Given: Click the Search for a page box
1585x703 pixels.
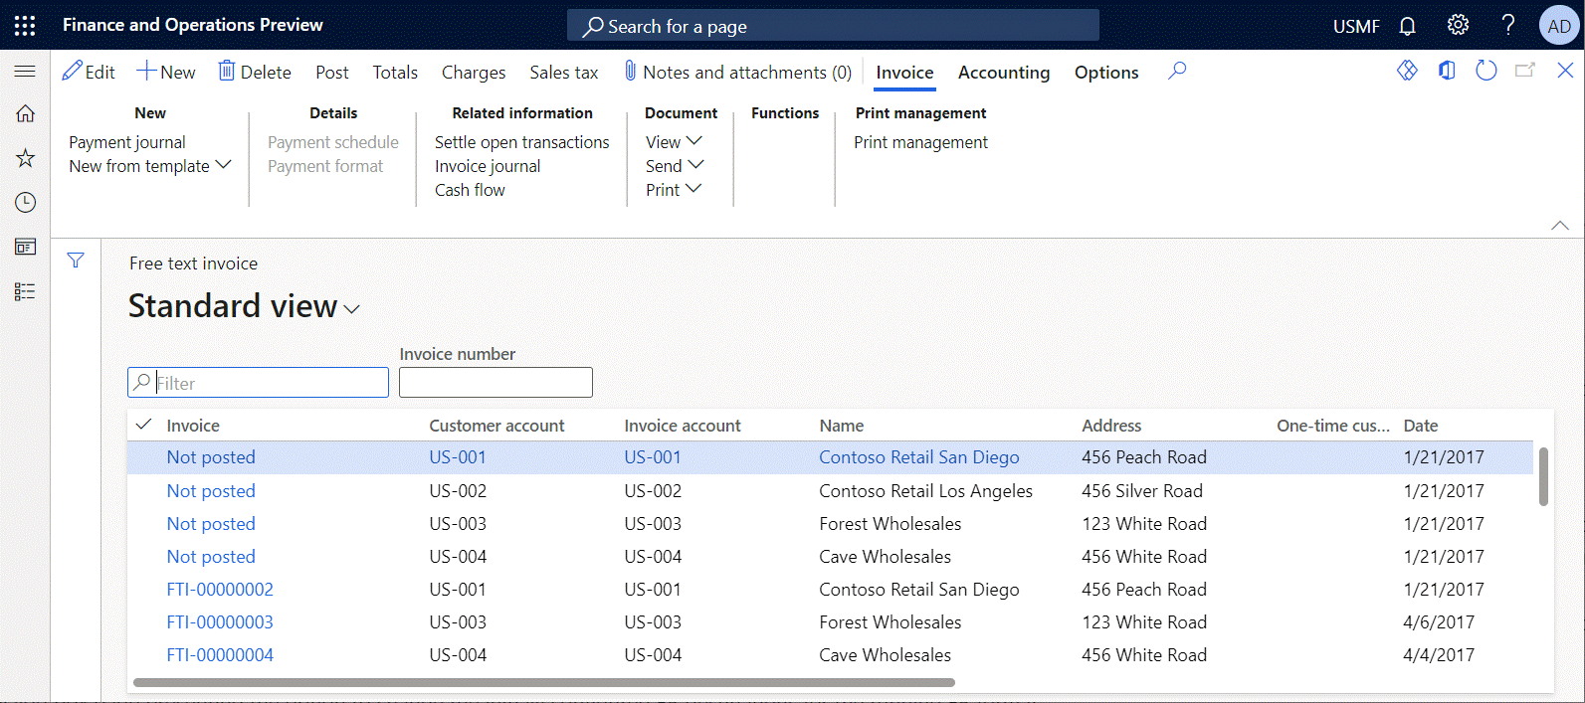Looking at the screenshot, I should point(833,26).
